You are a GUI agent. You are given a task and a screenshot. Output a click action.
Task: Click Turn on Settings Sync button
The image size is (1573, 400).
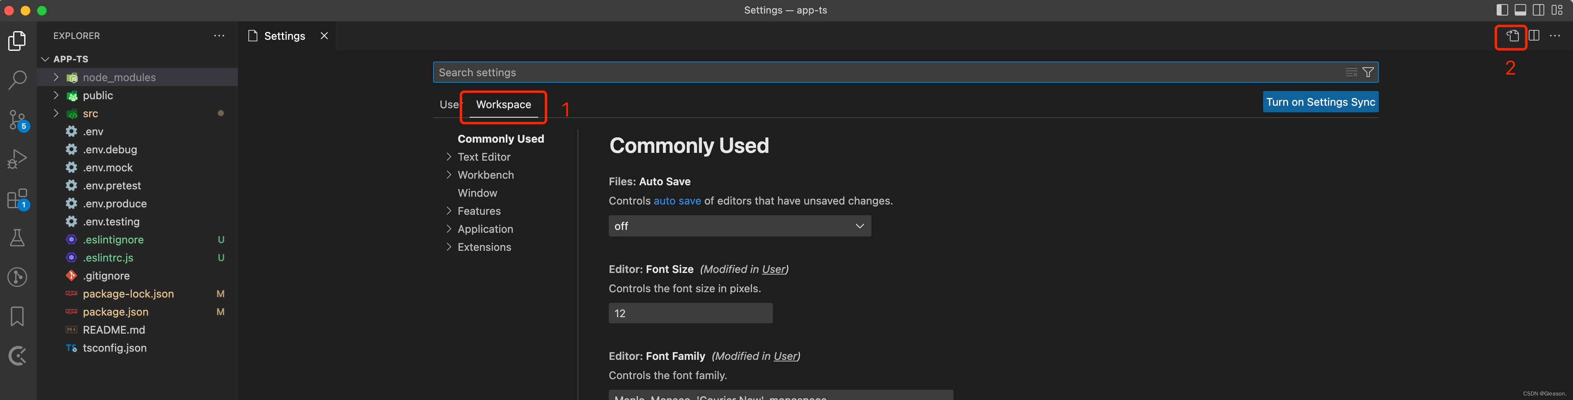1320,102
